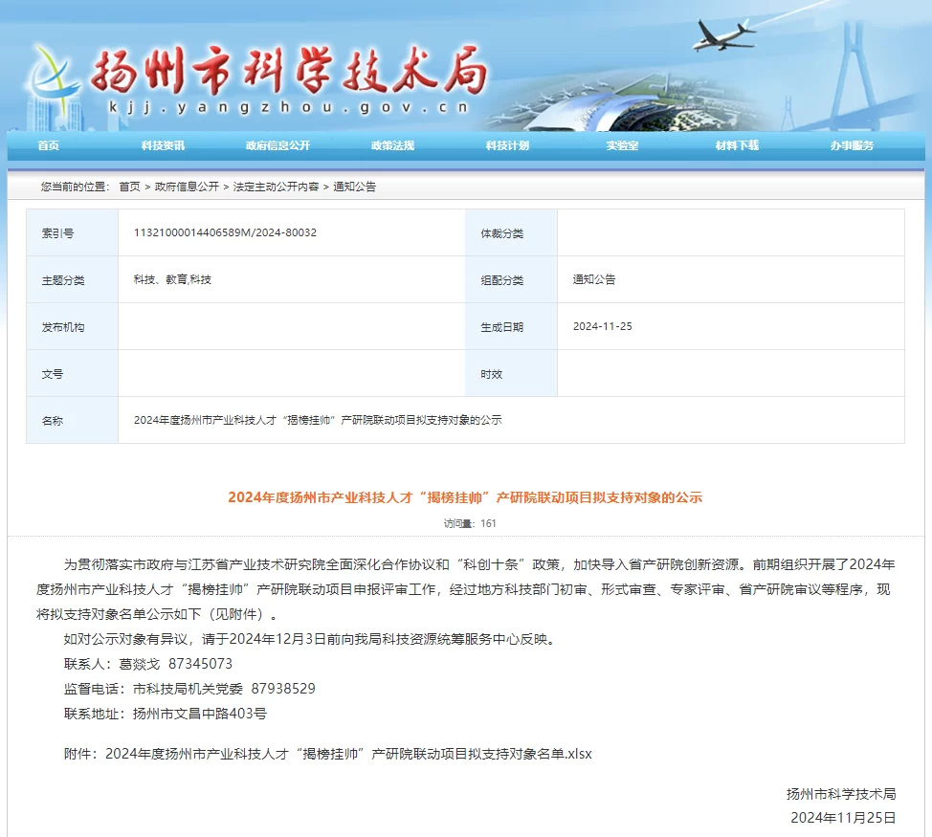
Task: Click the 名称 label cell
Action: [72, 421]
